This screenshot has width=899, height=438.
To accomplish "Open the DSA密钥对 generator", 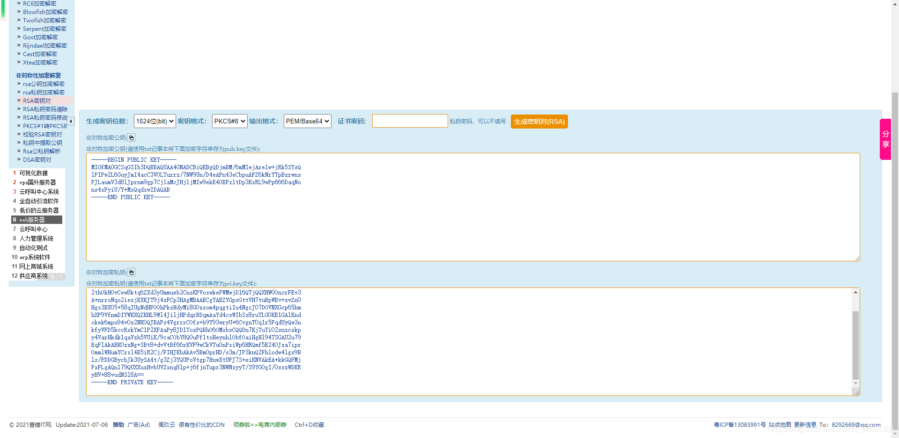I will (37, 159).
